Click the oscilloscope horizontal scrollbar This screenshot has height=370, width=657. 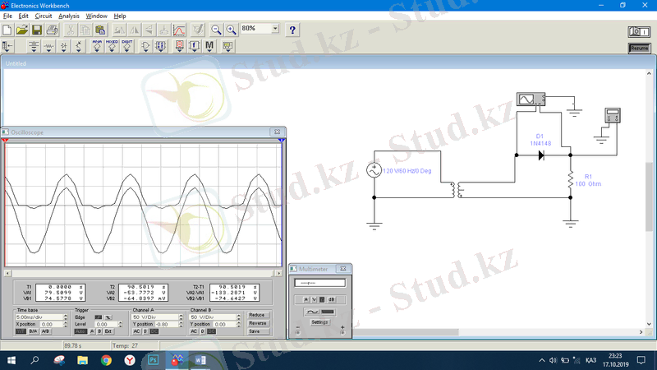click(x=143, y=273)
